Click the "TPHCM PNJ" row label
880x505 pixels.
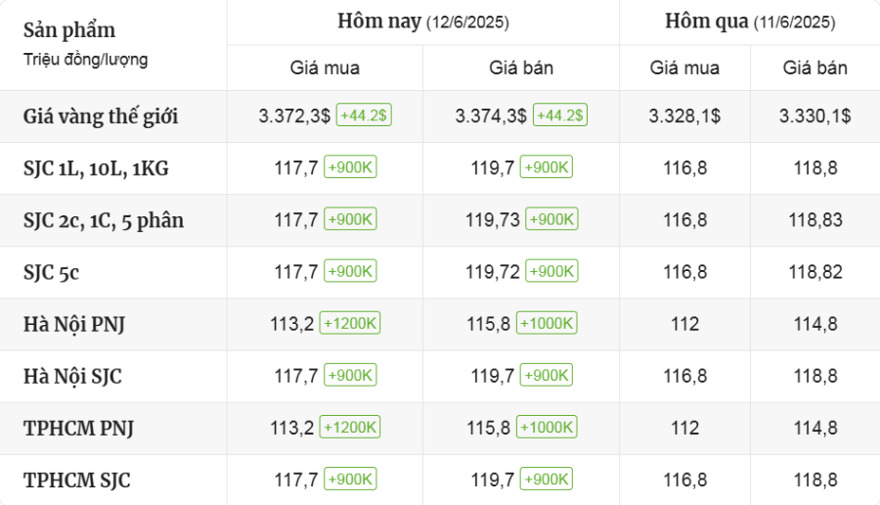click(78, 428)
